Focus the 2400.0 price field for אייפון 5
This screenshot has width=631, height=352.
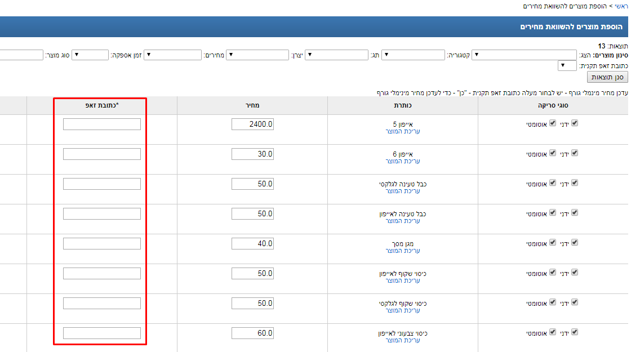click(253, 124)
